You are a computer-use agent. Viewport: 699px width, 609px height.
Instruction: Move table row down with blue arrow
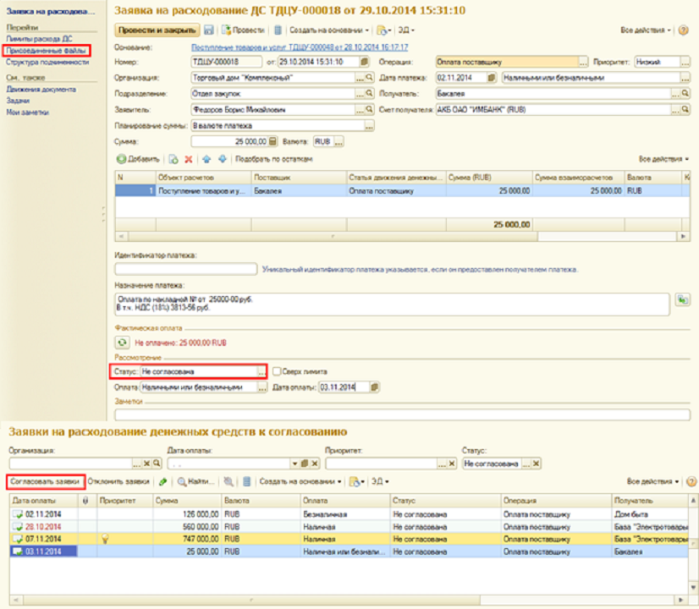[223, 159]
